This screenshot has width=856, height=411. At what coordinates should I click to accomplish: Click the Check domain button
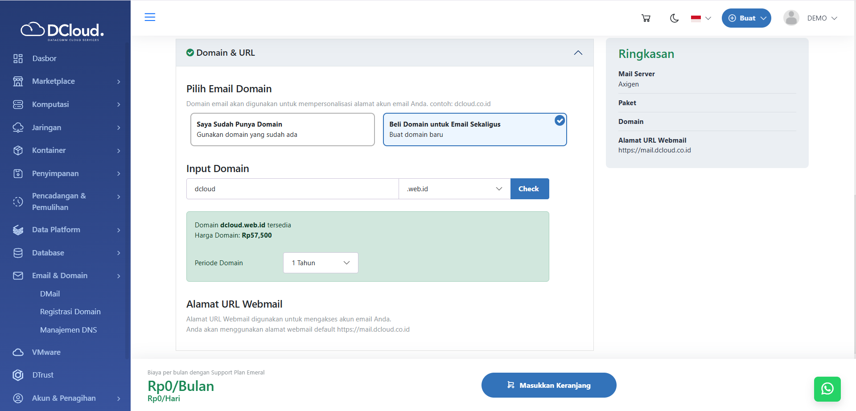click(x=529, y=189)
